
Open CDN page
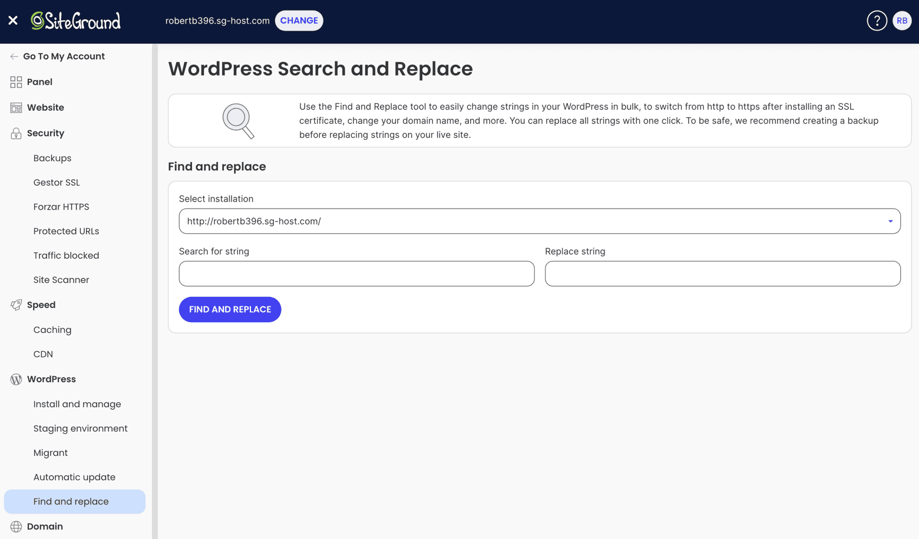43,354
